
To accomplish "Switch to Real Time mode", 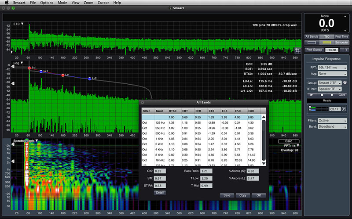I will click(x=341, y=36).
